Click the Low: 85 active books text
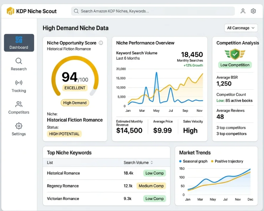The height and width of the screenshot is (211, 264). [235, 101]
